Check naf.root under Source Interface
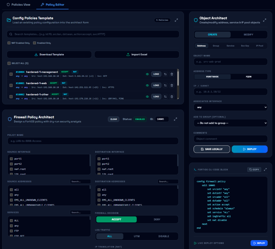Image resolution: width=275 pixels, height=249 pixels. [11, 169]
